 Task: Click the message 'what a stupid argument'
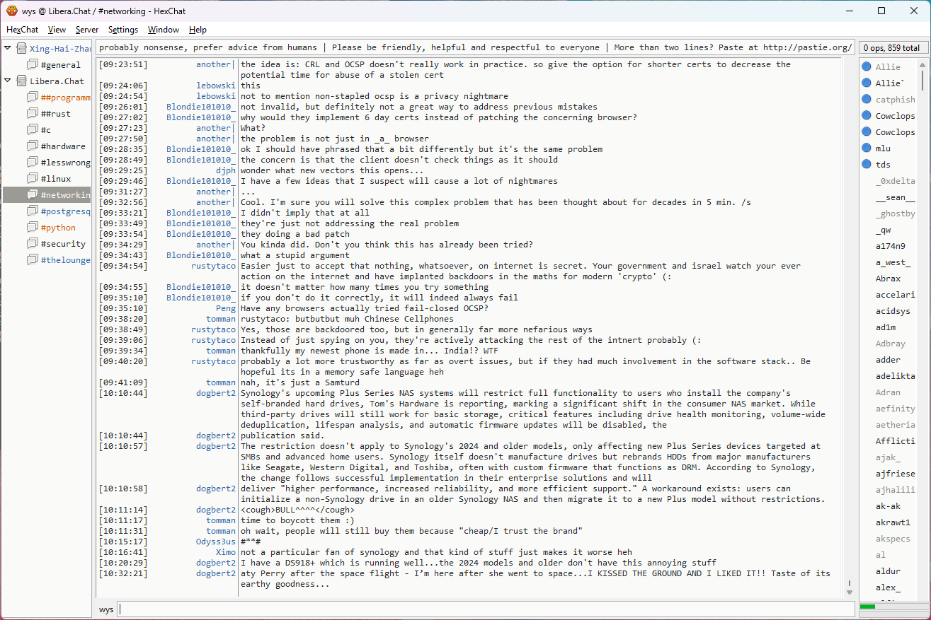click(x=295, y=255)
